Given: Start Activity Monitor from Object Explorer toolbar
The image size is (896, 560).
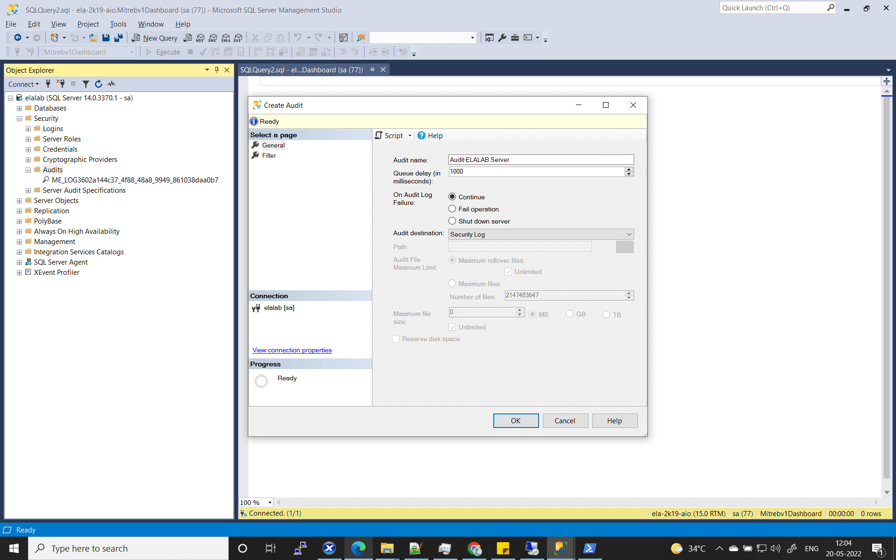Looking at the screenshot, I should 111,84.
